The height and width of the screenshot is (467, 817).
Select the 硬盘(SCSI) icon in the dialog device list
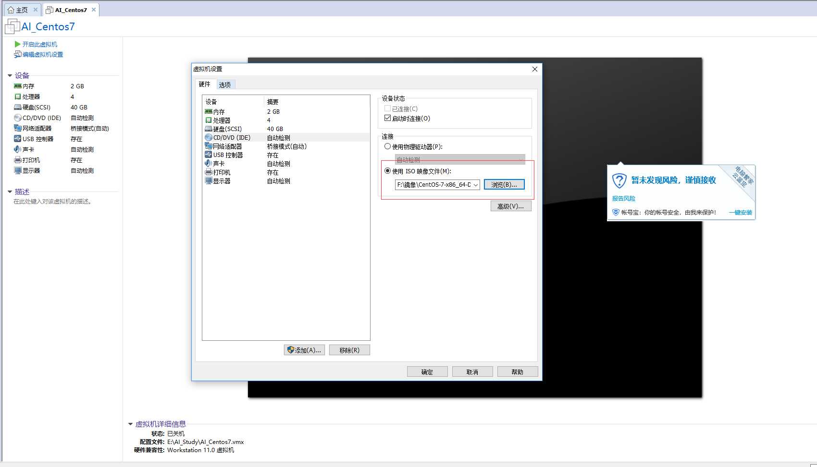pyautogui.click(x=209, y=129)
